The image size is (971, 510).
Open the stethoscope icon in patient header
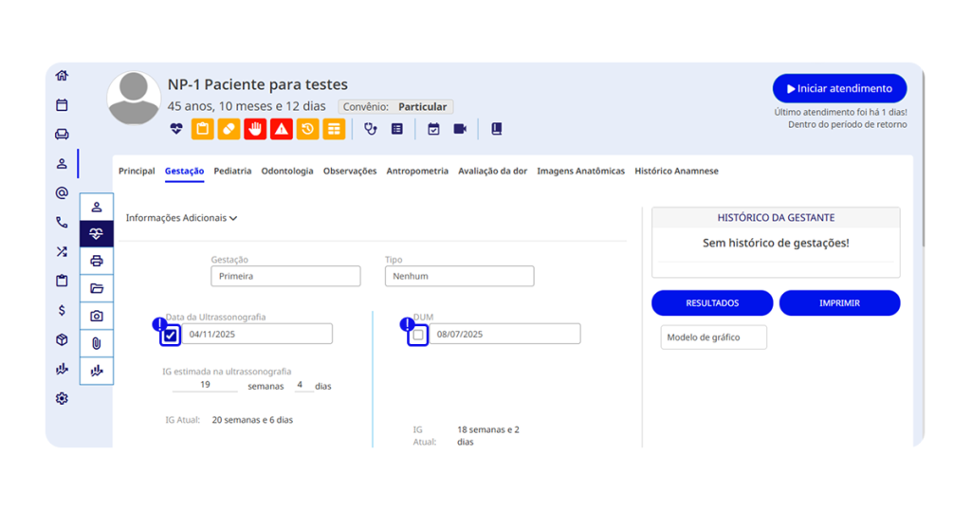pos(371,129)
